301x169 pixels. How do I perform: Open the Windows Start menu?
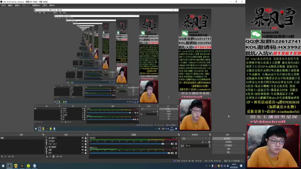click(x=3, y=166)
